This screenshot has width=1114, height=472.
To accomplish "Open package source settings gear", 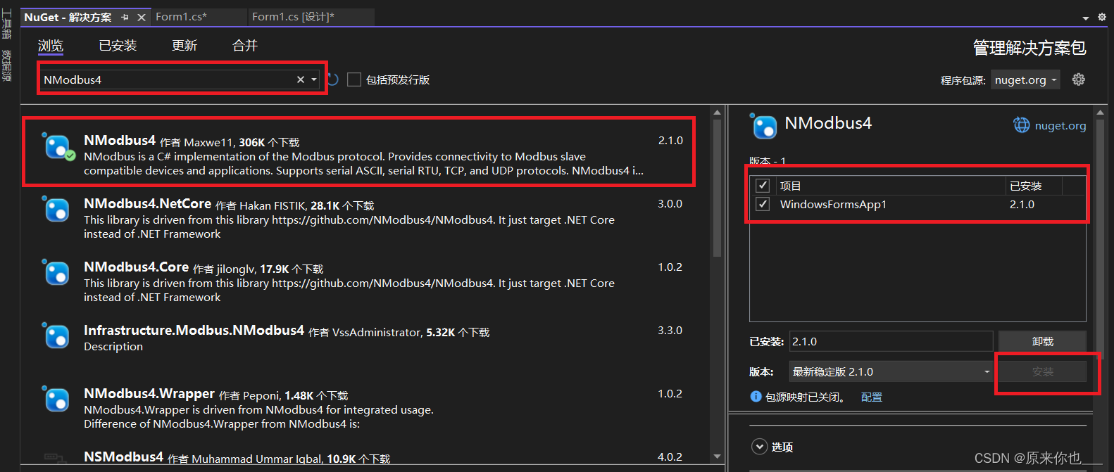I will pos(1078,79).
